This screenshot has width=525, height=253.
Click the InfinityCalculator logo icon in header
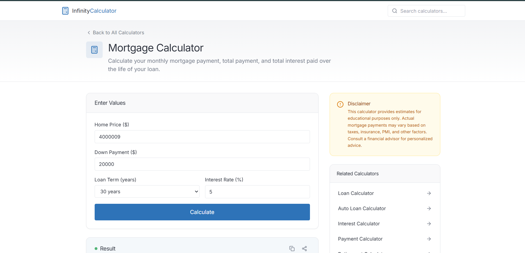pyautogui.click(x=65, y=11)
